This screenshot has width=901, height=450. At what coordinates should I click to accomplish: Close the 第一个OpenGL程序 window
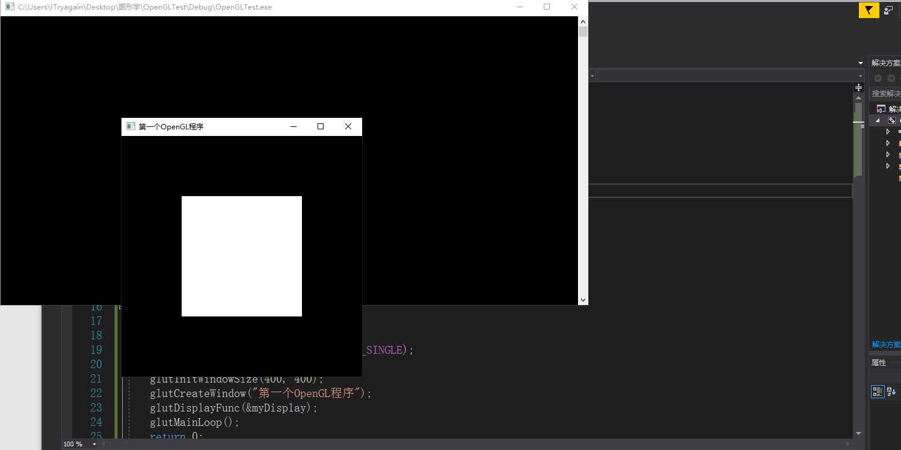pyautogui.click(x=348, y=126)
